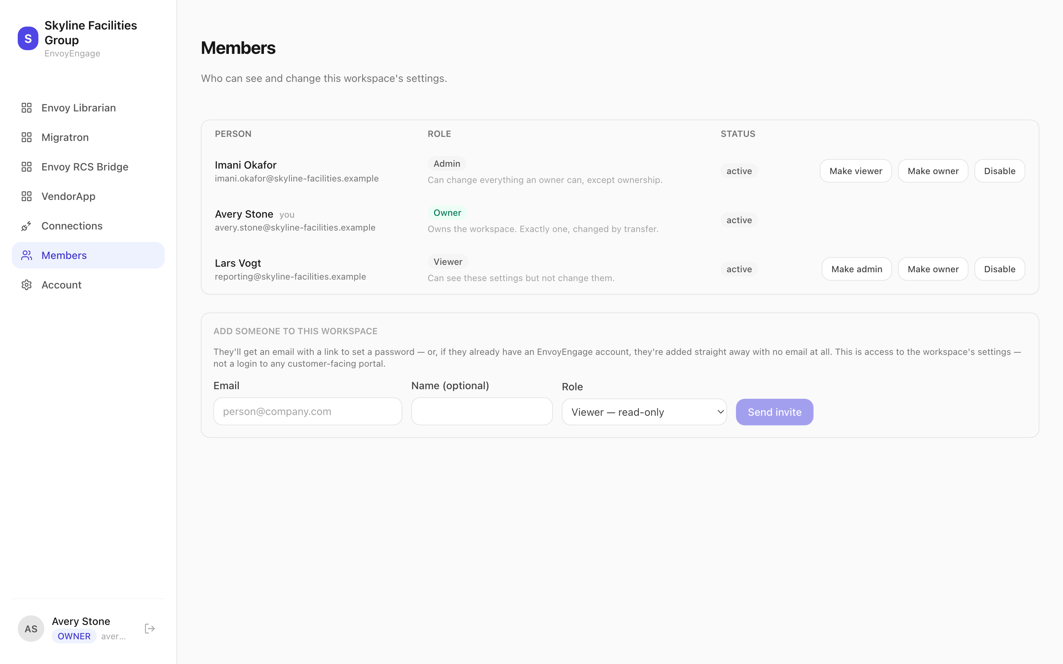
Task: Go to Migratron page
Action: (88, 137)
